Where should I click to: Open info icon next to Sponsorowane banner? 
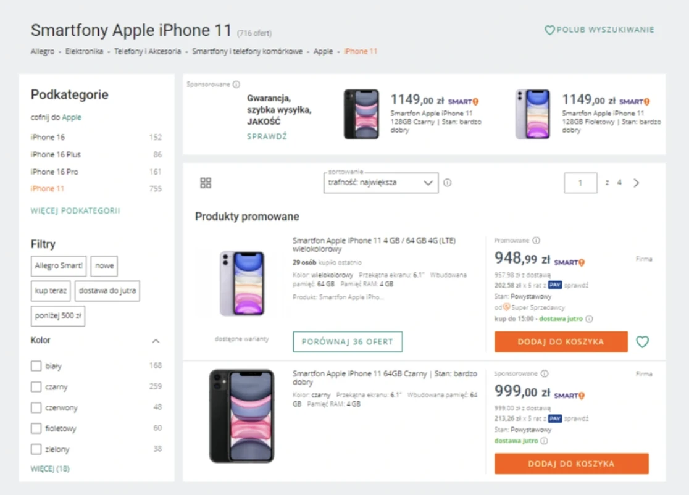(236, 85)
